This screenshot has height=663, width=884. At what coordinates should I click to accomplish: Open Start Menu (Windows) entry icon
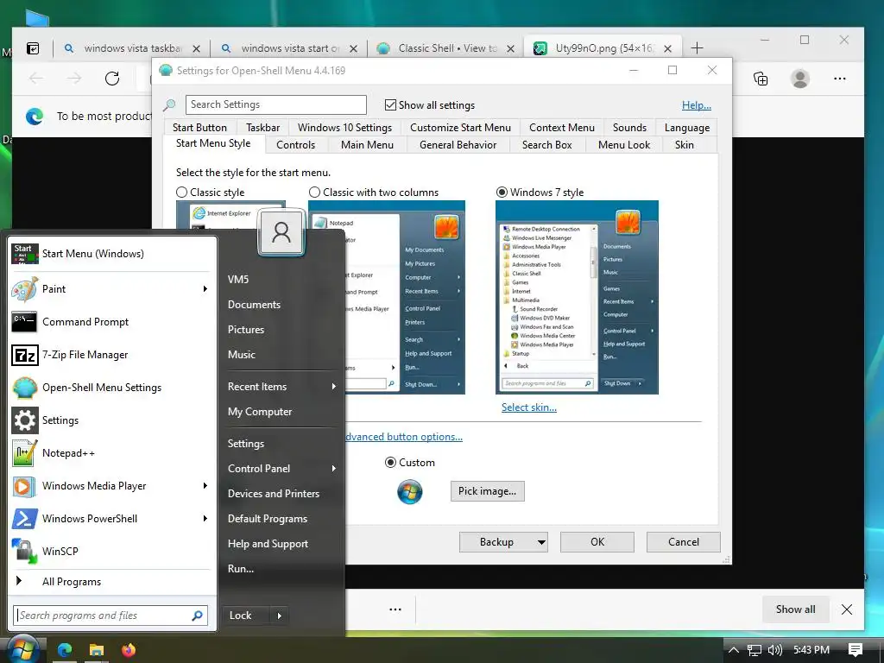[x=25, y=254]
